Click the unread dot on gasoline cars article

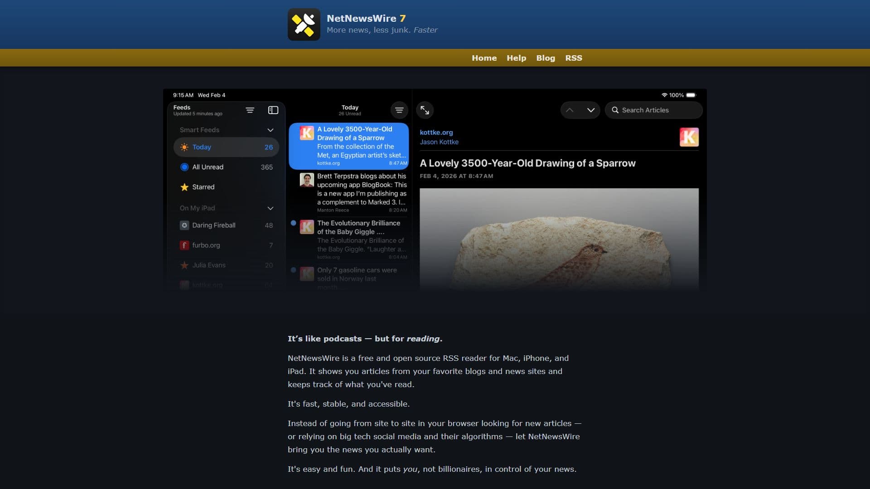point(293,270)
